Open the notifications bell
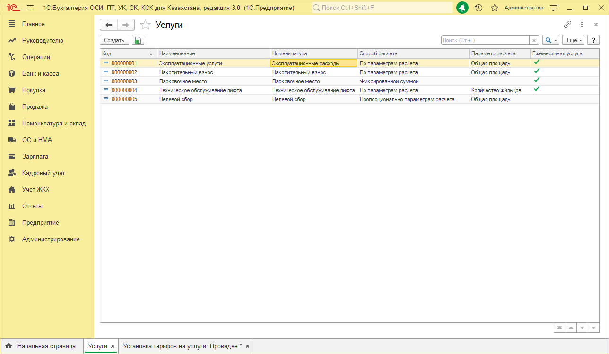Screen dimensions: 609x354 [x=462, y=8]
